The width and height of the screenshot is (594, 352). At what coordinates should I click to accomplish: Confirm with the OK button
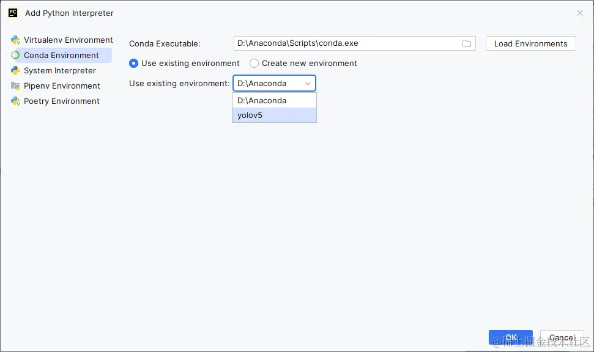(x=511, y=337)
